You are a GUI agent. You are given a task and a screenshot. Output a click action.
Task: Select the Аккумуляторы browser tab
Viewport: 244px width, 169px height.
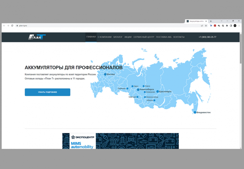click(x=196, y=21)
